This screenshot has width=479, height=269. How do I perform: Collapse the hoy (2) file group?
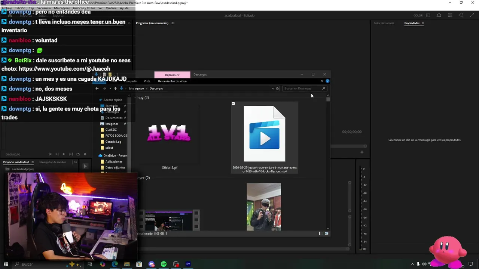tap(135, 98)
